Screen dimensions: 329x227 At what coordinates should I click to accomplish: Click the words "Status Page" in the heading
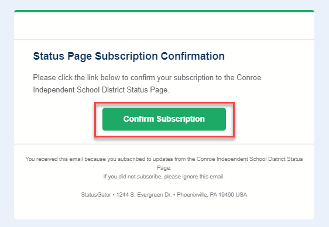[x=62, y=56]
